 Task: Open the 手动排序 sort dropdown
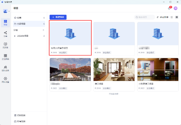[162, 17]
